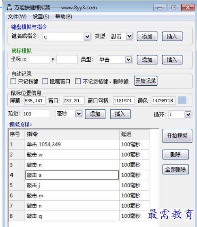
Task: Minimize the 万能按键模拟器 window
Action: point(160,8)
